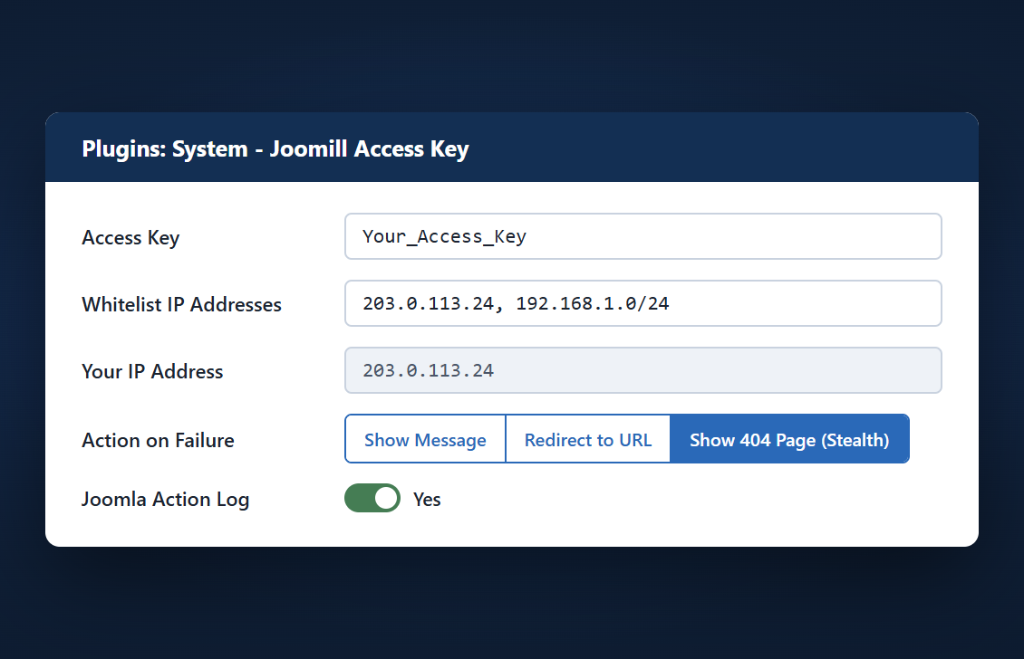Click the Access Key input field

[x=642, y=236]
